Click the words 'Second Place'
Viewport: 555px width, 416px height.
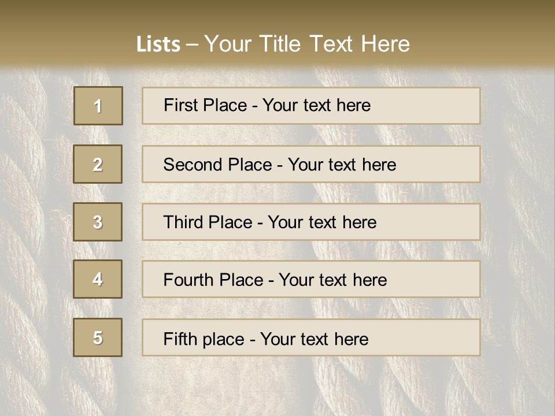218,165
